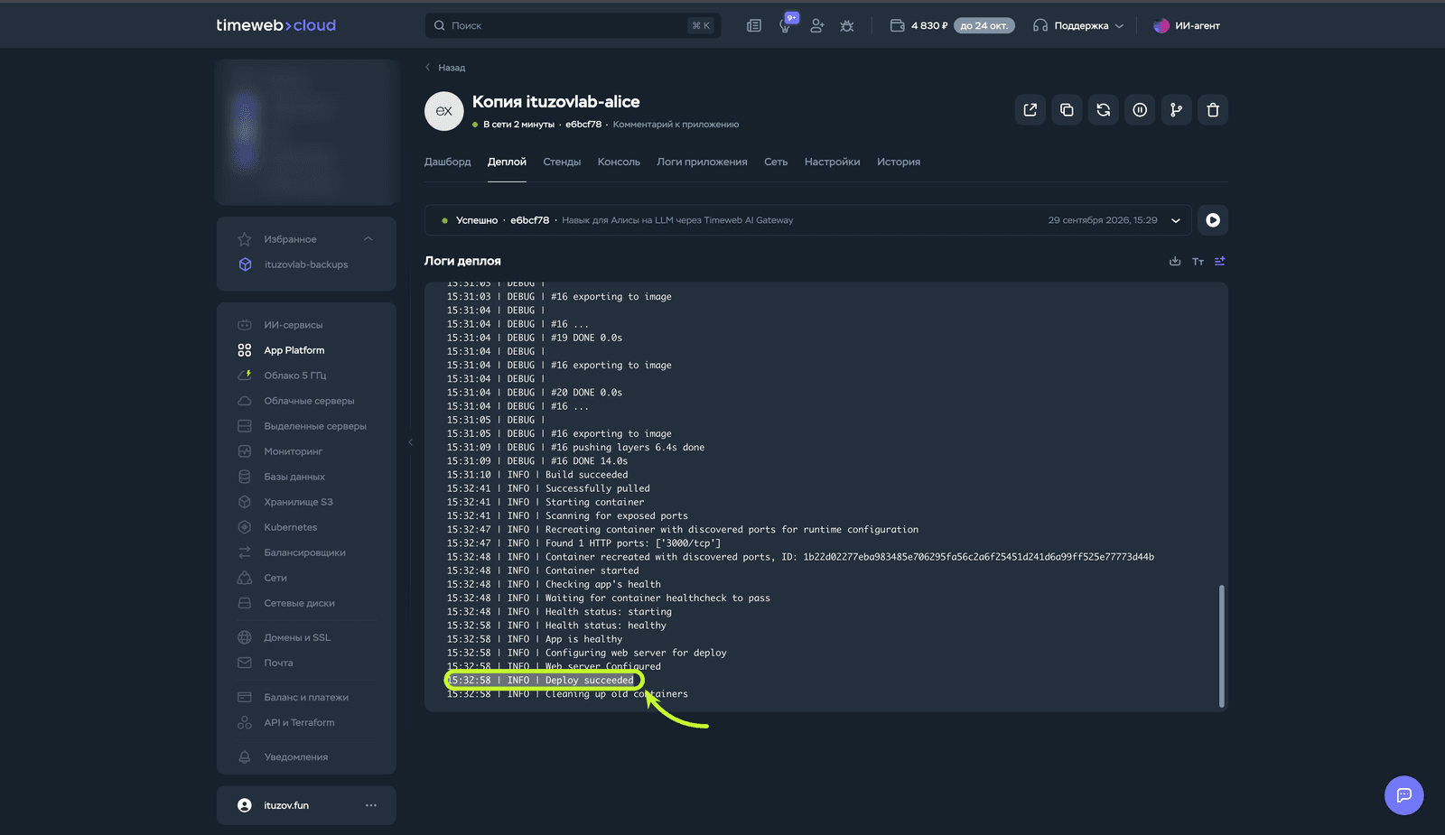Expand the deploy entry e6bcf78 chevron
Screen dimensions: 1445x835
pyautogui.click(x=1176, y=220)
